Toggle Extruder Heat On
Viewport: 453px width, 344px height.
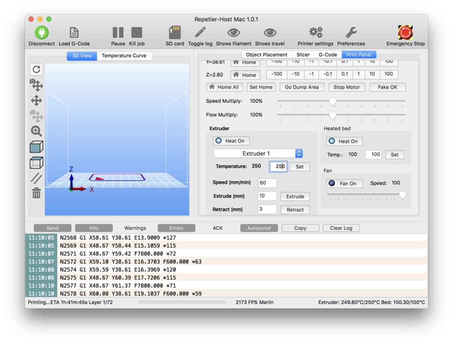click(x=231, y=141)
